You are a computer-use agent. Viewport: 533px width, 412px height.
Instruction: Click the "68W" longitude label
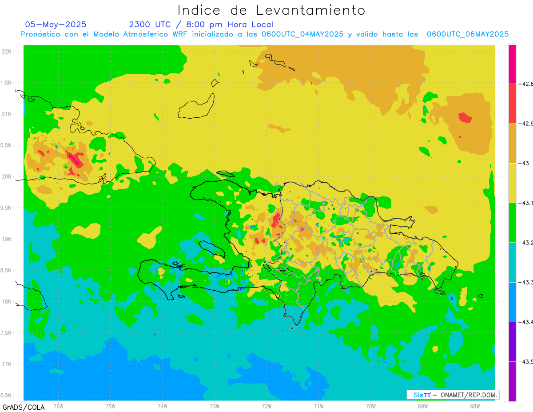point(474,406)
